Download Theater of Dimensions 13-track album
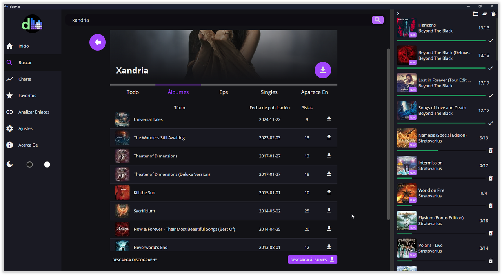The width and height of the screenshot is (502, 275). tap(329, 156)
